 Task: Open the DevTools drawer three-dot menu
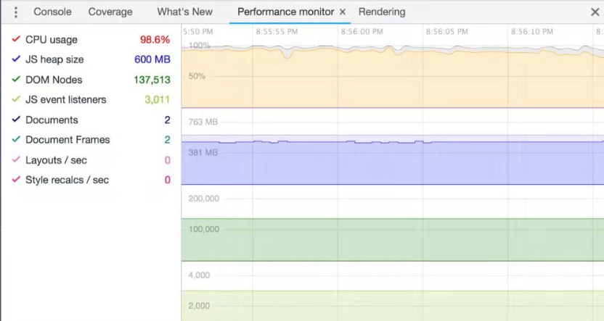pos(16,12)
